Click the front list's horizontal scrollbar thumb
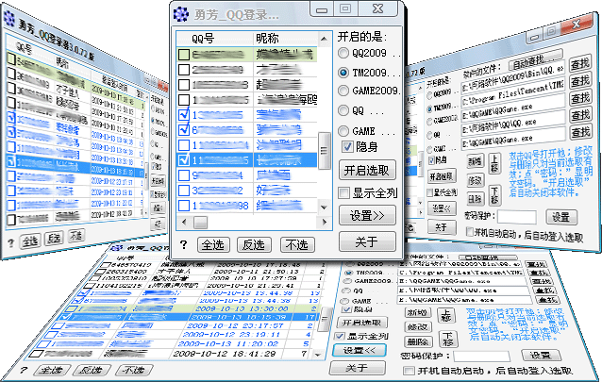 point(200,222)
